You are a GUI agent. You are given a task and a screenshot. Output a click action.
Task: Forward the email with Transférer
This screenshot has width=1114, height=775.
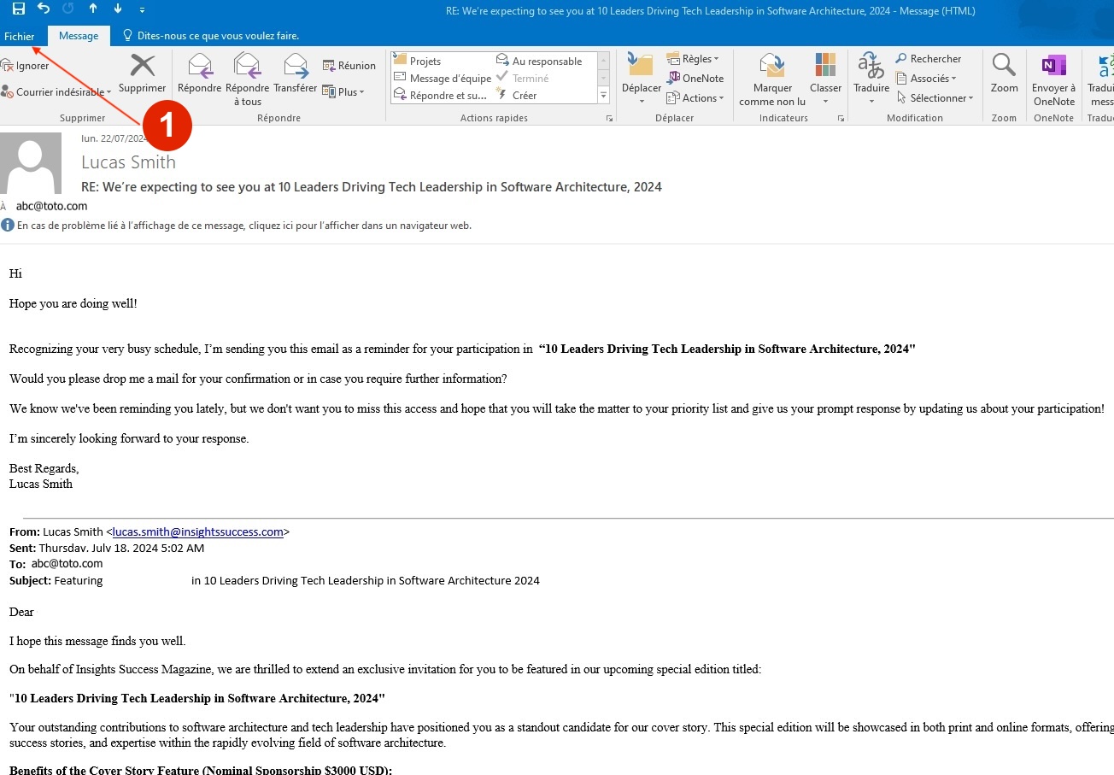296,73
